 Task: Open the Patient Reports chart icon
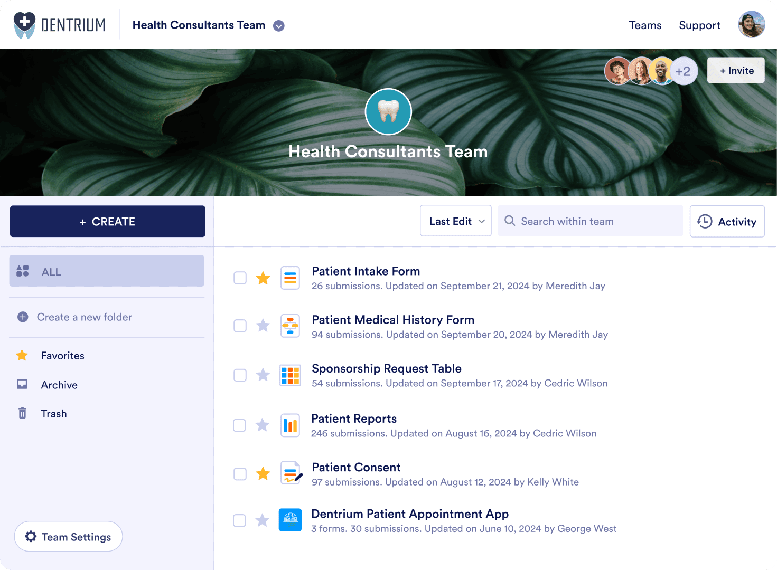point(290,425)
